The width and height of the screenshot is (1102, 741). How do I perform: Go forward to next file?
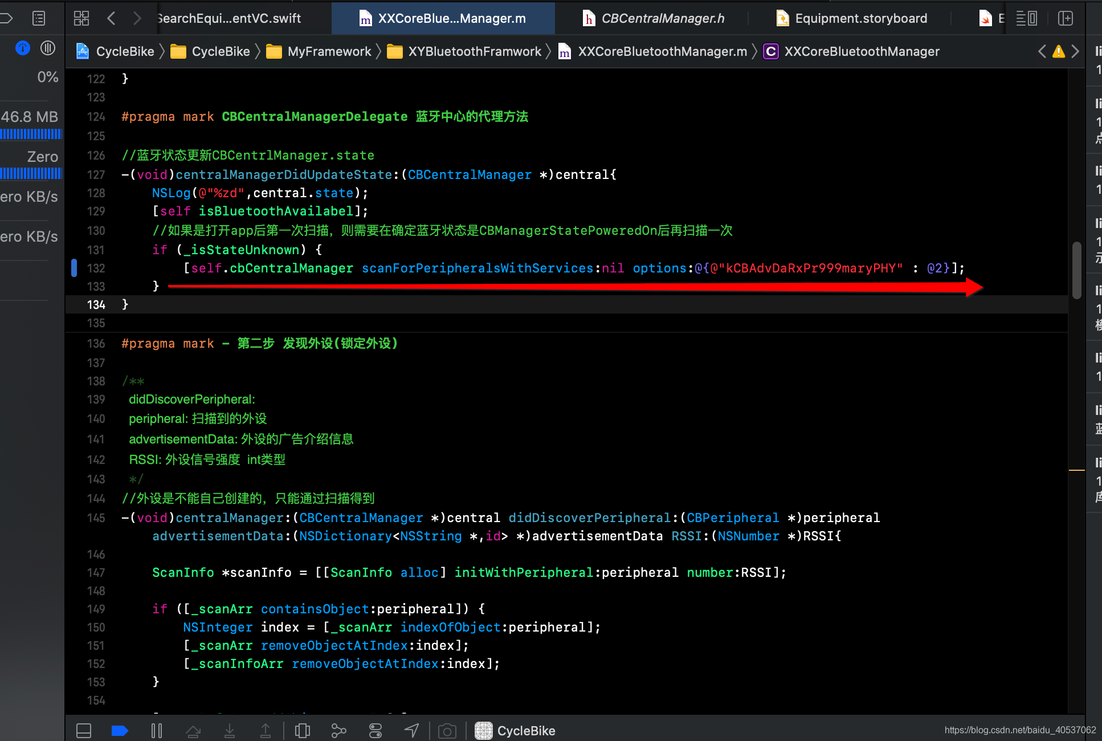point(137,18)
